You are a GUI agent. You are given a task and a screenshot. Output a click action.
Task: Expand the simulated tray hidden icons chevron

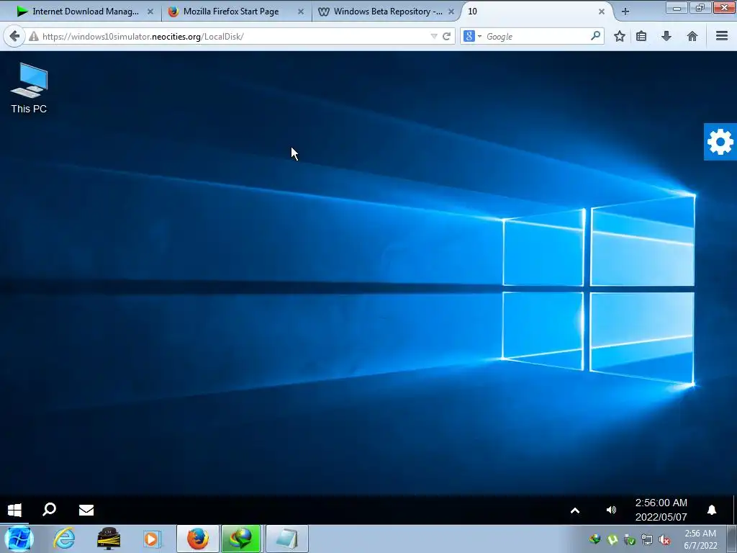pos(575,511)
